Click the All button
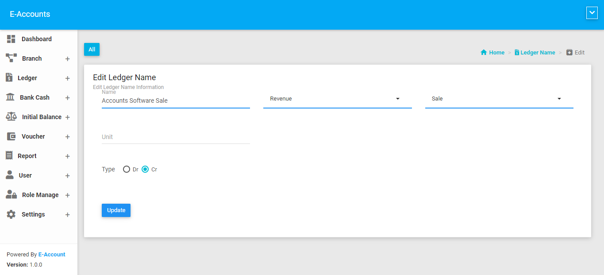The width and height of the screenshot is (604, 275). (92, 50)
